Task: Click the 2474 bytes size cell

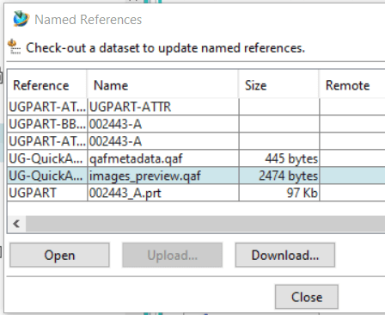Action: [279, 176]
